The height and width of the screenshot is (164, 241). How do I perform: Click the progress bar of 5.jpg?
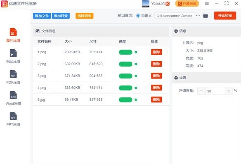pyautogui.click(x=125, y=100)
